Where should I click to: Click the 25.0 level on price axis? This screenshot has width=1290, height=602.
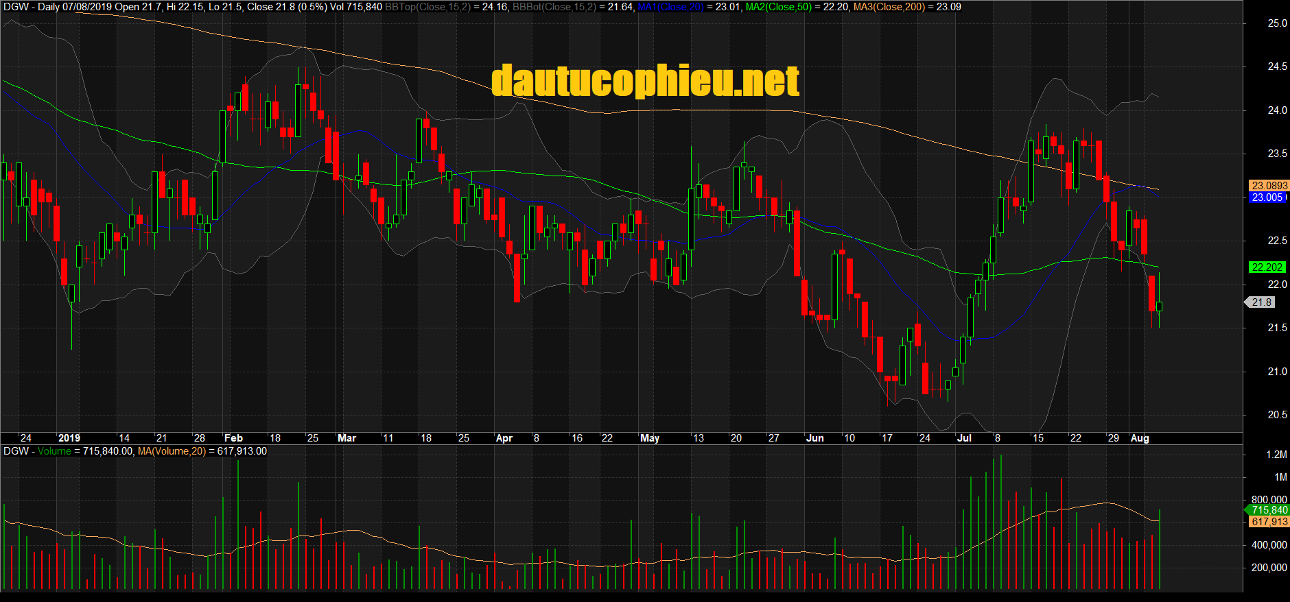tap(1277, 23)
